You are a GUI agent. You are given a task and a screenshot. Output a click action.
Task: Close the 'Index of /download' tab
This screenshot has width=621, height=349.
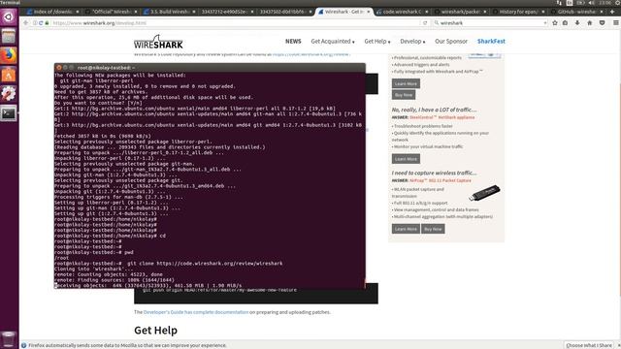coord(78,12)
